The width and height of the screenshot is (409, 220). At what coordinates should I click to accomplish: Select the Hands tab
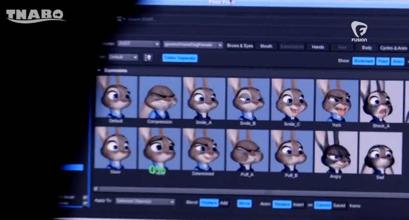pyautogui.click(x=318, y=47)
